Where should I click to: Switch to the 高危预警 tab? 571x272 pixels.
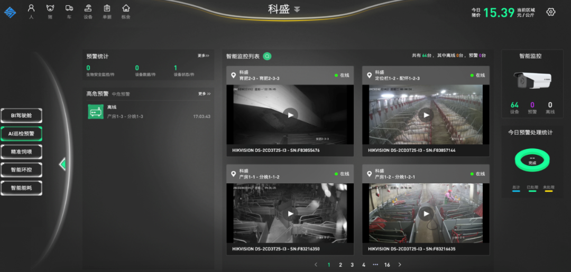pyautogui.click(x=97, y=94)
